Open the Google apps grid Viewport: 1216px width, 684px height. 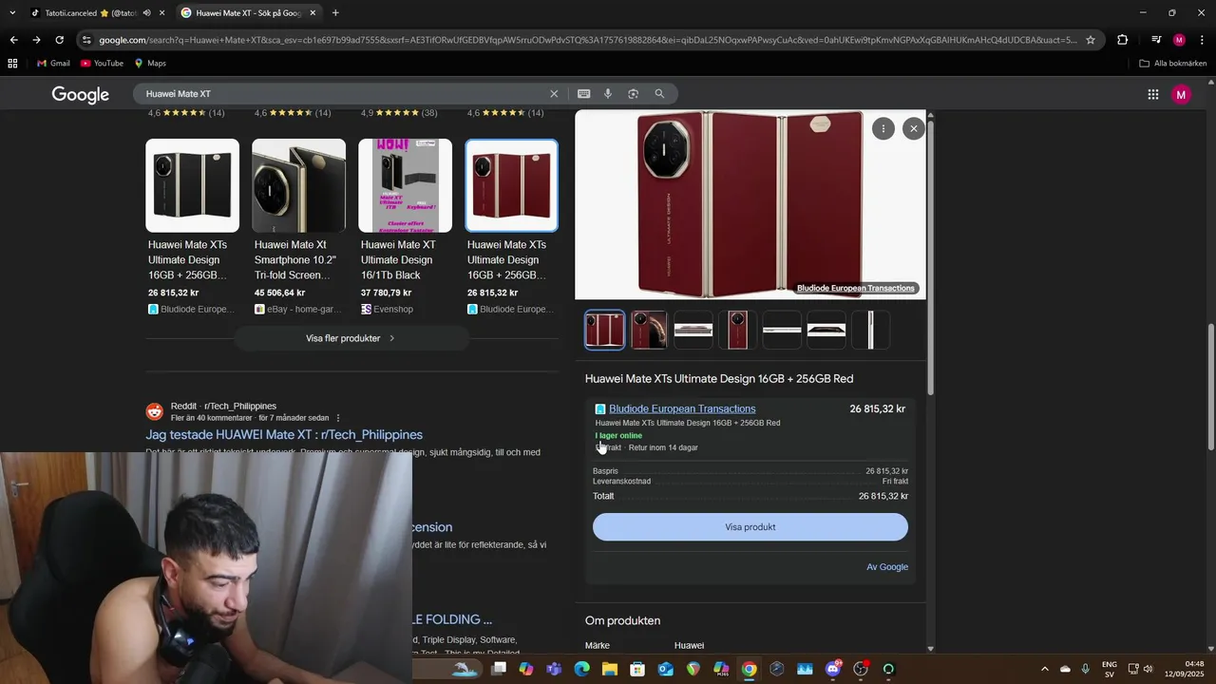coord(1153,94)
